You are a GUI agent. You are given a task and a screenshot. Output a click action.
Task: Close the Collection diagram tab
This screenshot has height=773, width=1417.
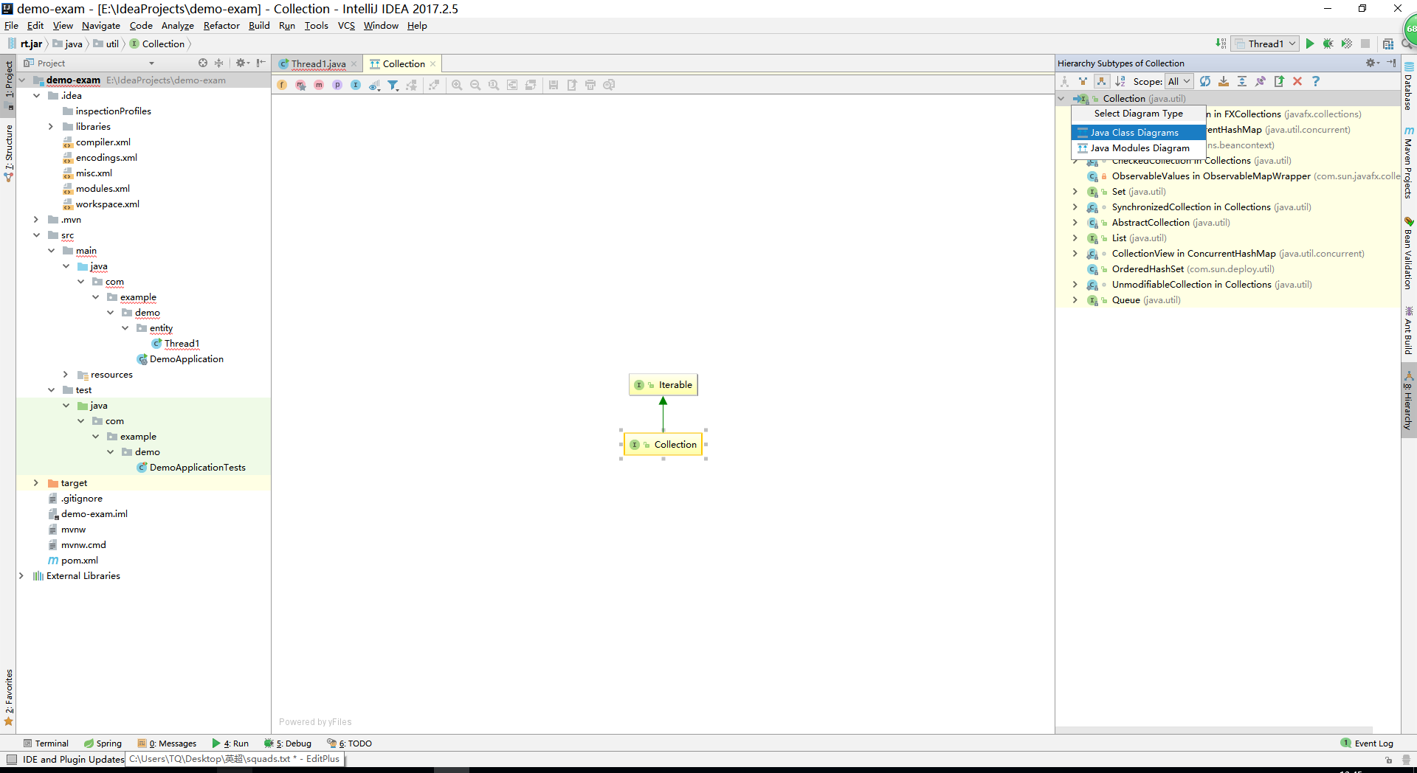click(433, 64)
